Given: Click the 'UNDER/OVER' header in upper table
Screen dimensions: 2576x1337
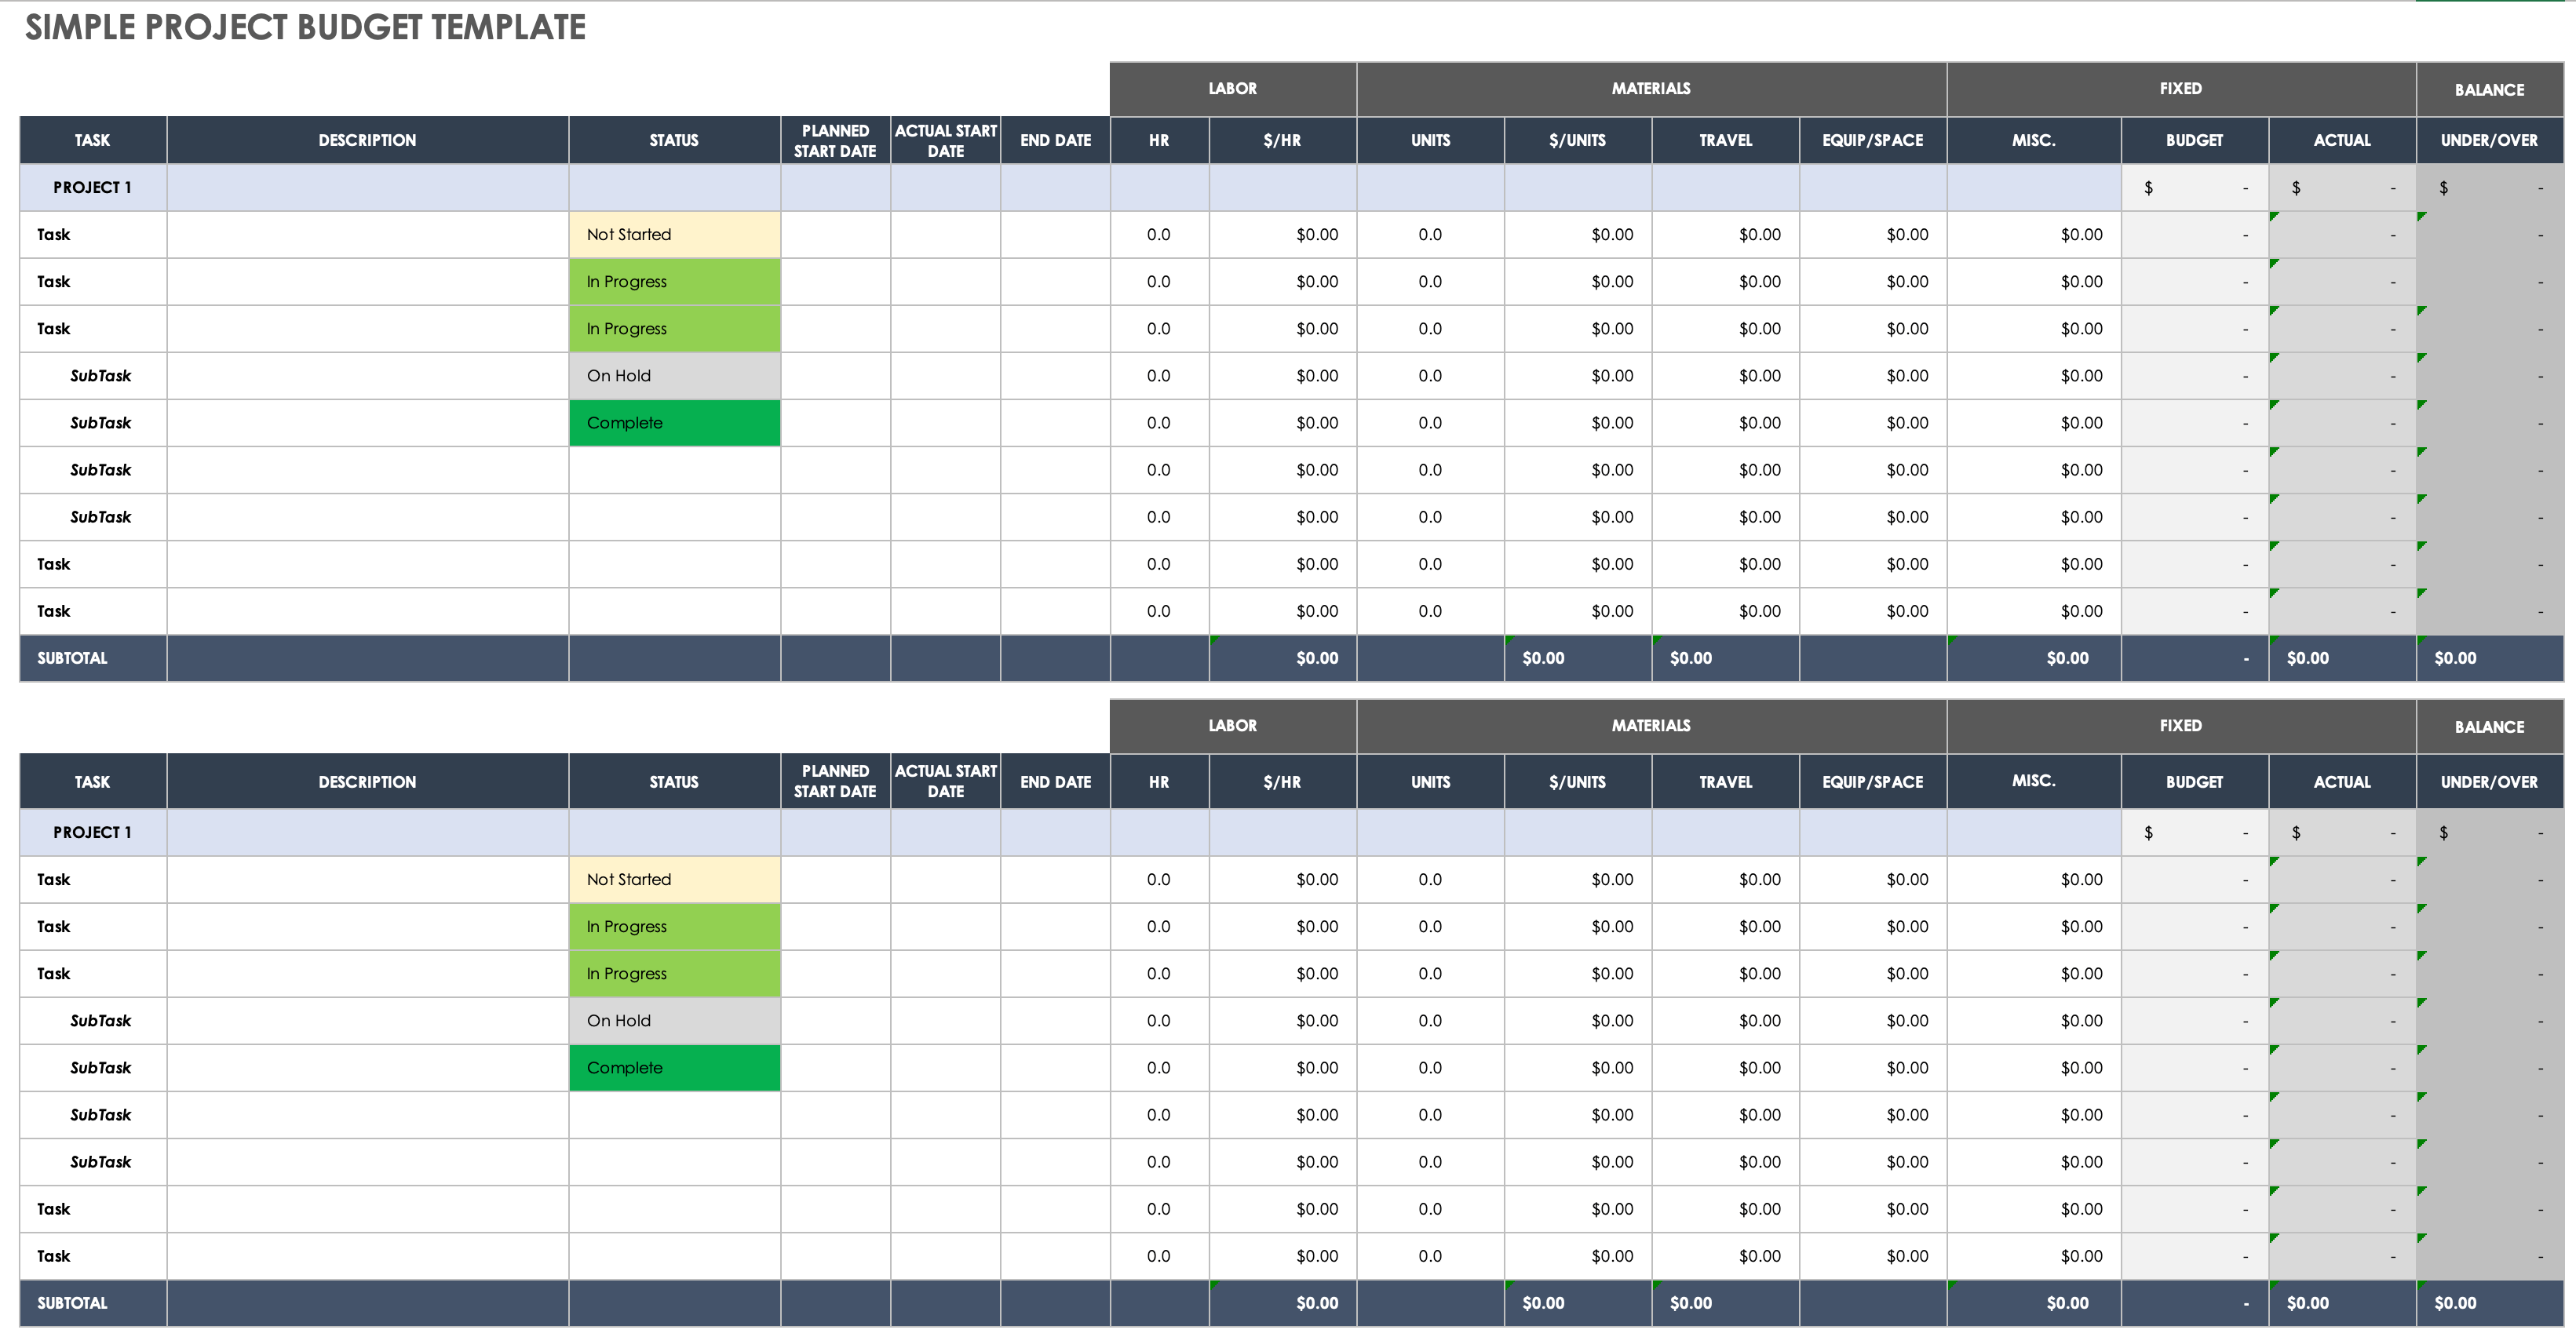Looking at the screenshot, I should [2490, 140].
